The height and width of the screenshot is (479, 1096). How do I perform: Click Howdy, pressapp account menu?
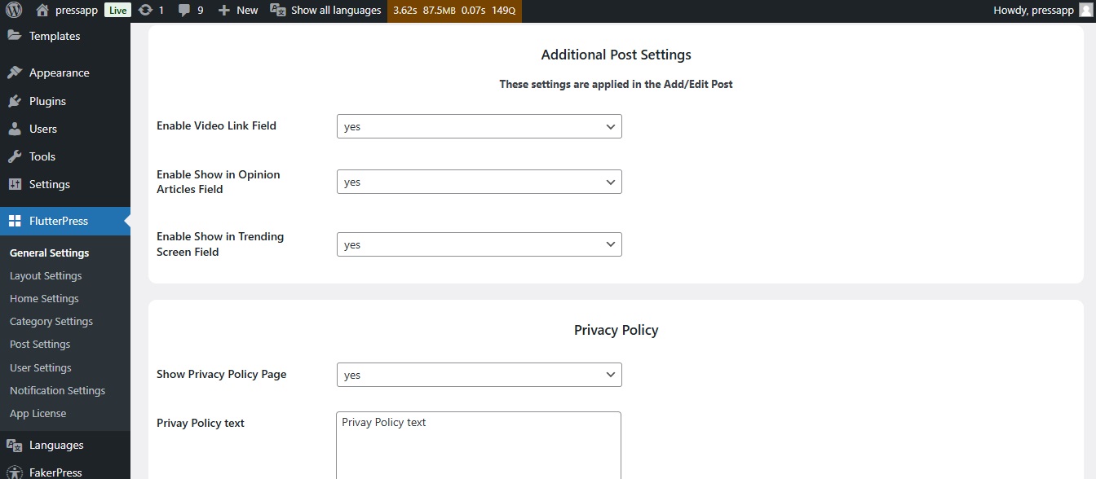[x=1042, y=11]
